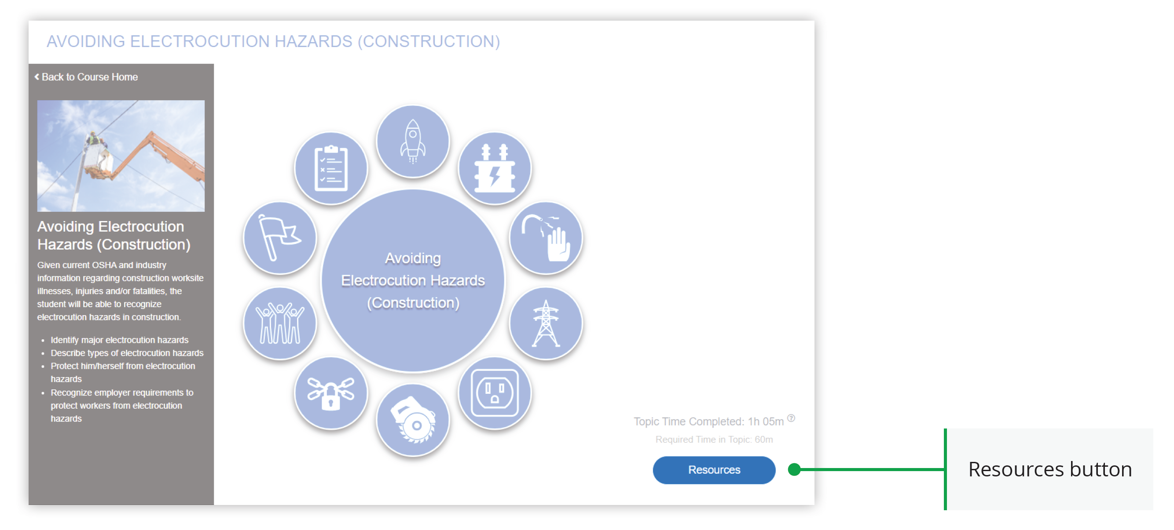
Task: Click the padlock with chains icon
Action: [331, 393]
